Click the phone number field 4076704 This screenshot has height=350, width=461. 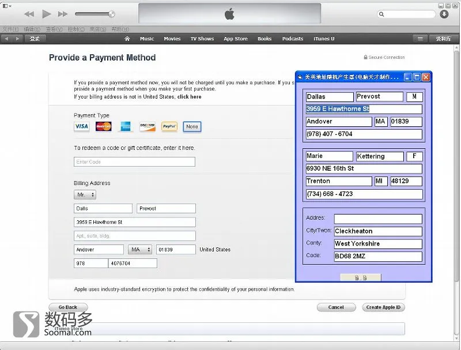(x=133, y=264)
